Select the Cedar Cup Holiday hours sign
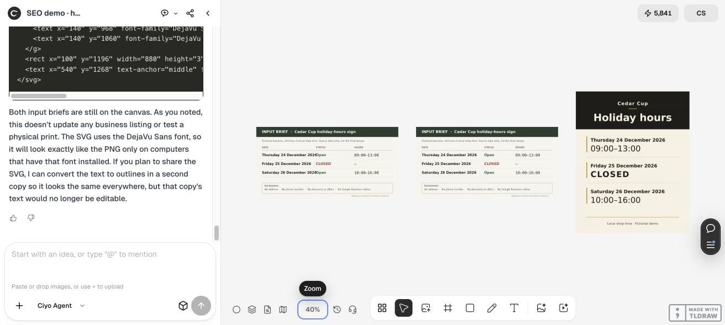Image resolution: width=725 pixels, height=325 pixels. 633,162
